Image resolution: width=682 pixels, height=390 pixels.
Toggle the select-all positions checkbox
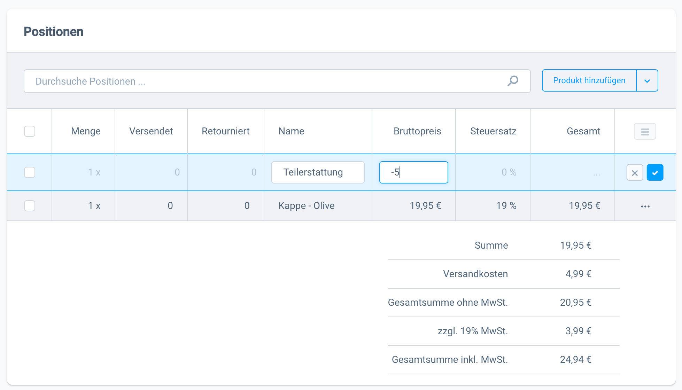(x=30, y=131)
